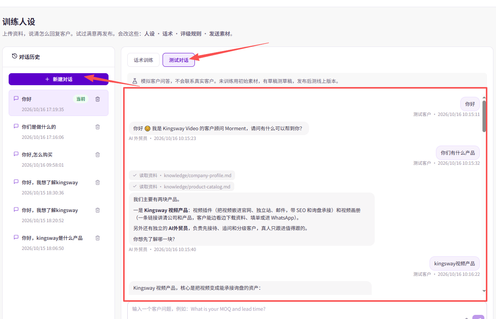
Task: Click the chat scrollbar's down arrow
Action: tap(484, 291)
